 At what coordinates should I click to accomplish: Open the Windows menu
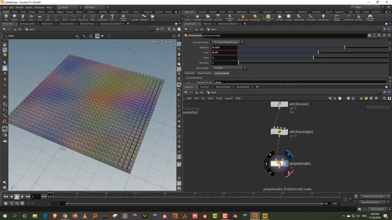[x=39, y=7]
